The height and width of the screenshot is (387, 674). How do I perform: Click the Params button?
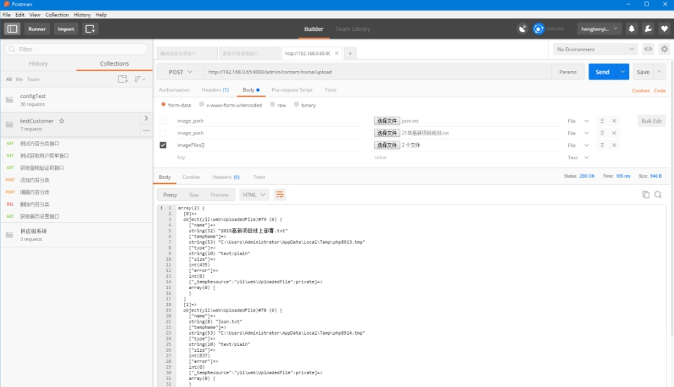pyautogui.click(x=568, y=72)
